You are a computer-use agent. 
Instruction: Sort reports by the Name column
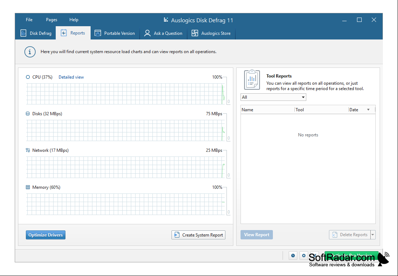coord(267,110)
